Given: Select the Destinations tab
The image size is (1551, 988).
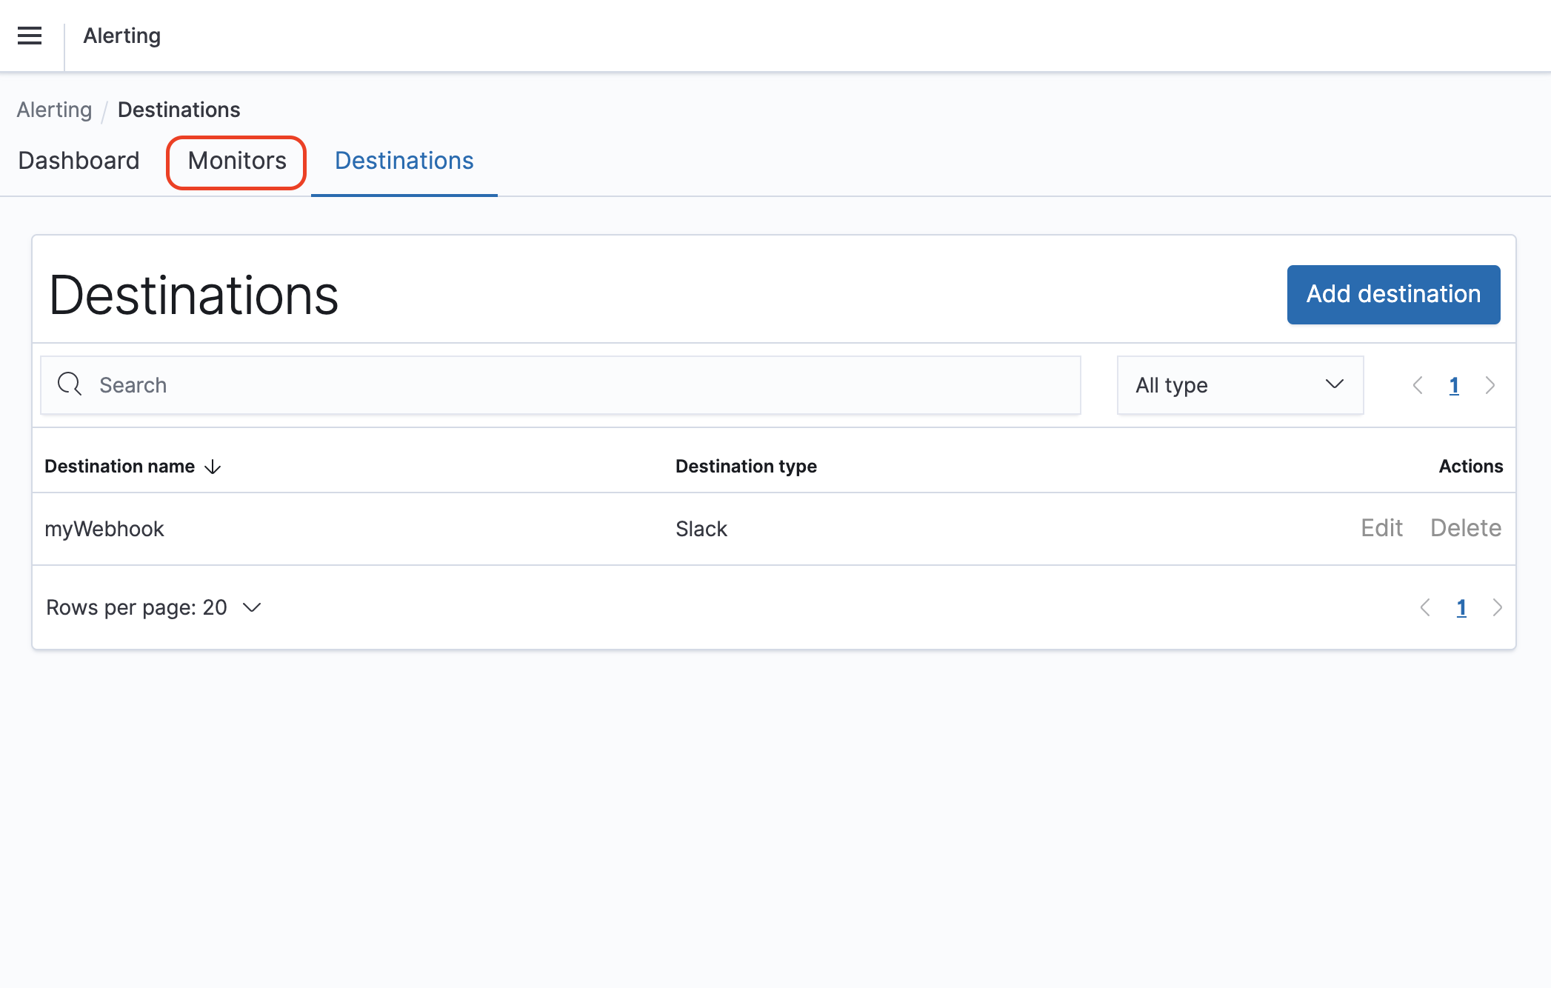Looking at the screenshot, I should coord(404,161).
